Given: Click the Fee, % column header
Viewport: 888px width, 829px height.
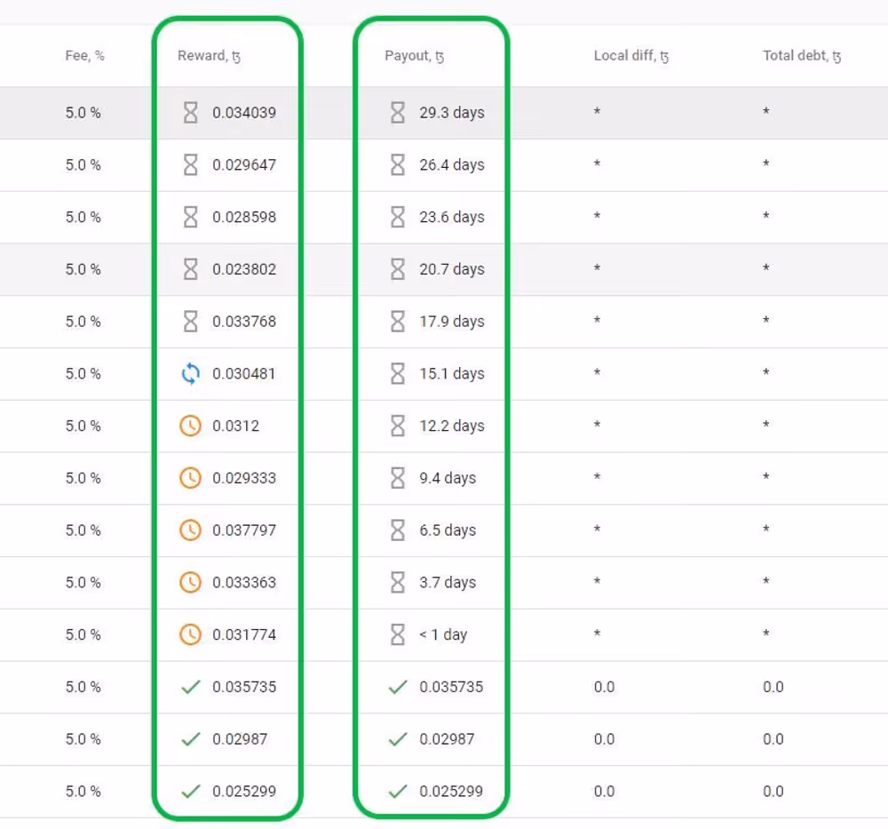Looking at the screenshot, I should (84, 56).
